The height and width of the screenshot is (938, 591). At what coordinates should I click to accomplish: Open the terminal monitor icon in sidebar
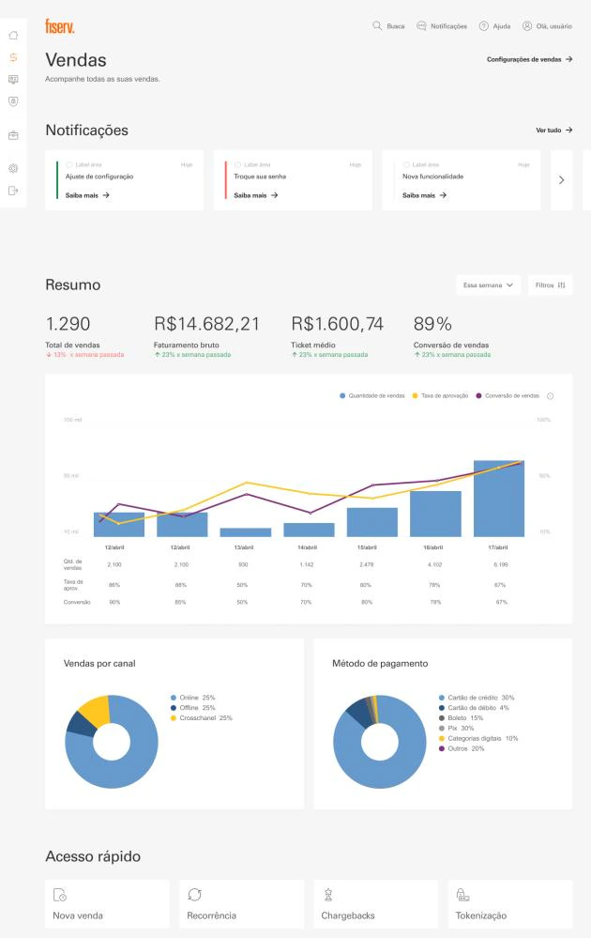(13, 80)
